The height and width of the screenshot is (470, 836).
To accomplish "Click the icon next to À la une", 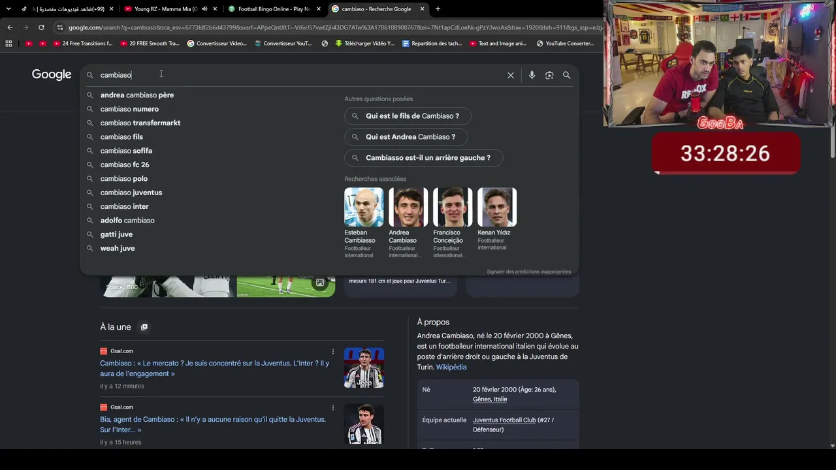I will [x=144, y=327].
